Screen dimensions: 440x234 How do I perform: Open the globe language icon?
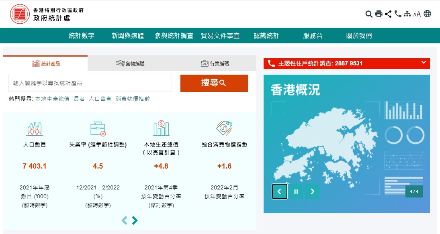(428, 14)
